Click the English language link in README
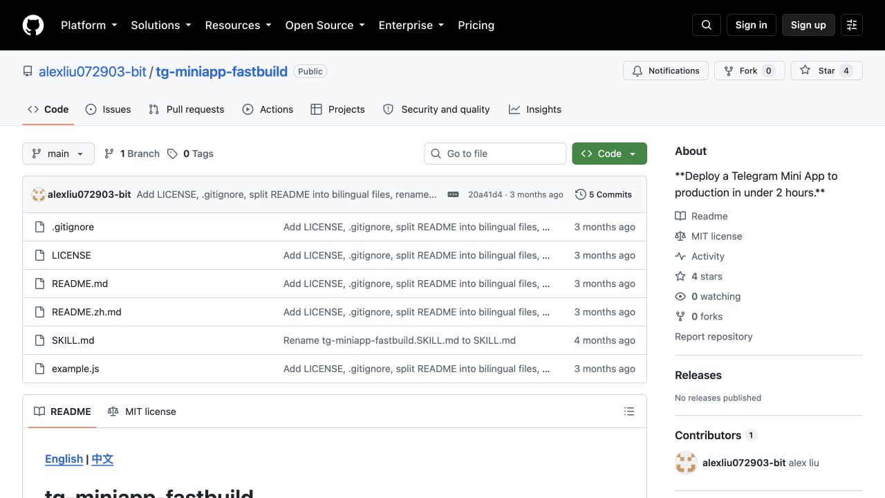885x498 pixels. click(x=64, y=459)
